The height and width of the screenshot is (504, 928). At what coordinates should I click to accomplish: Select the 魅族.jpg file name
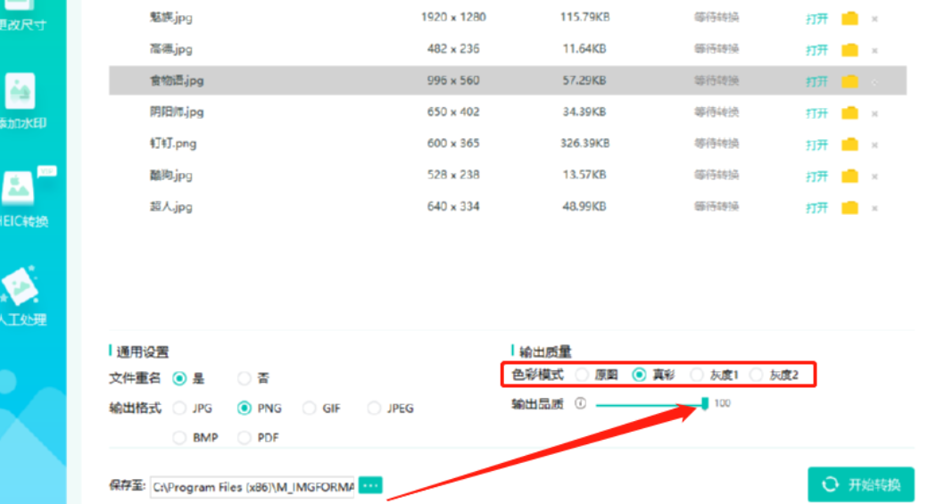pyautogui.click(x=170, y=18)
